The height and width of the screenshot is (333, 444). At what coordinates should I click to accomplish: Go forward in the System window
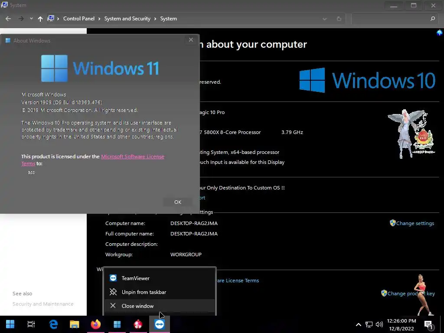21,19
